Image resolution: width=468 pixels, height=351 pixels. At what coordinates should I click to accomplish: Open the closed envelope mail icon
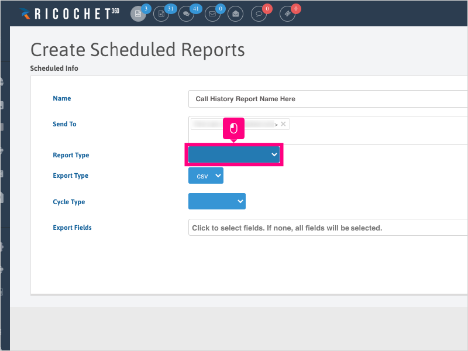click(x=212, y=13)
